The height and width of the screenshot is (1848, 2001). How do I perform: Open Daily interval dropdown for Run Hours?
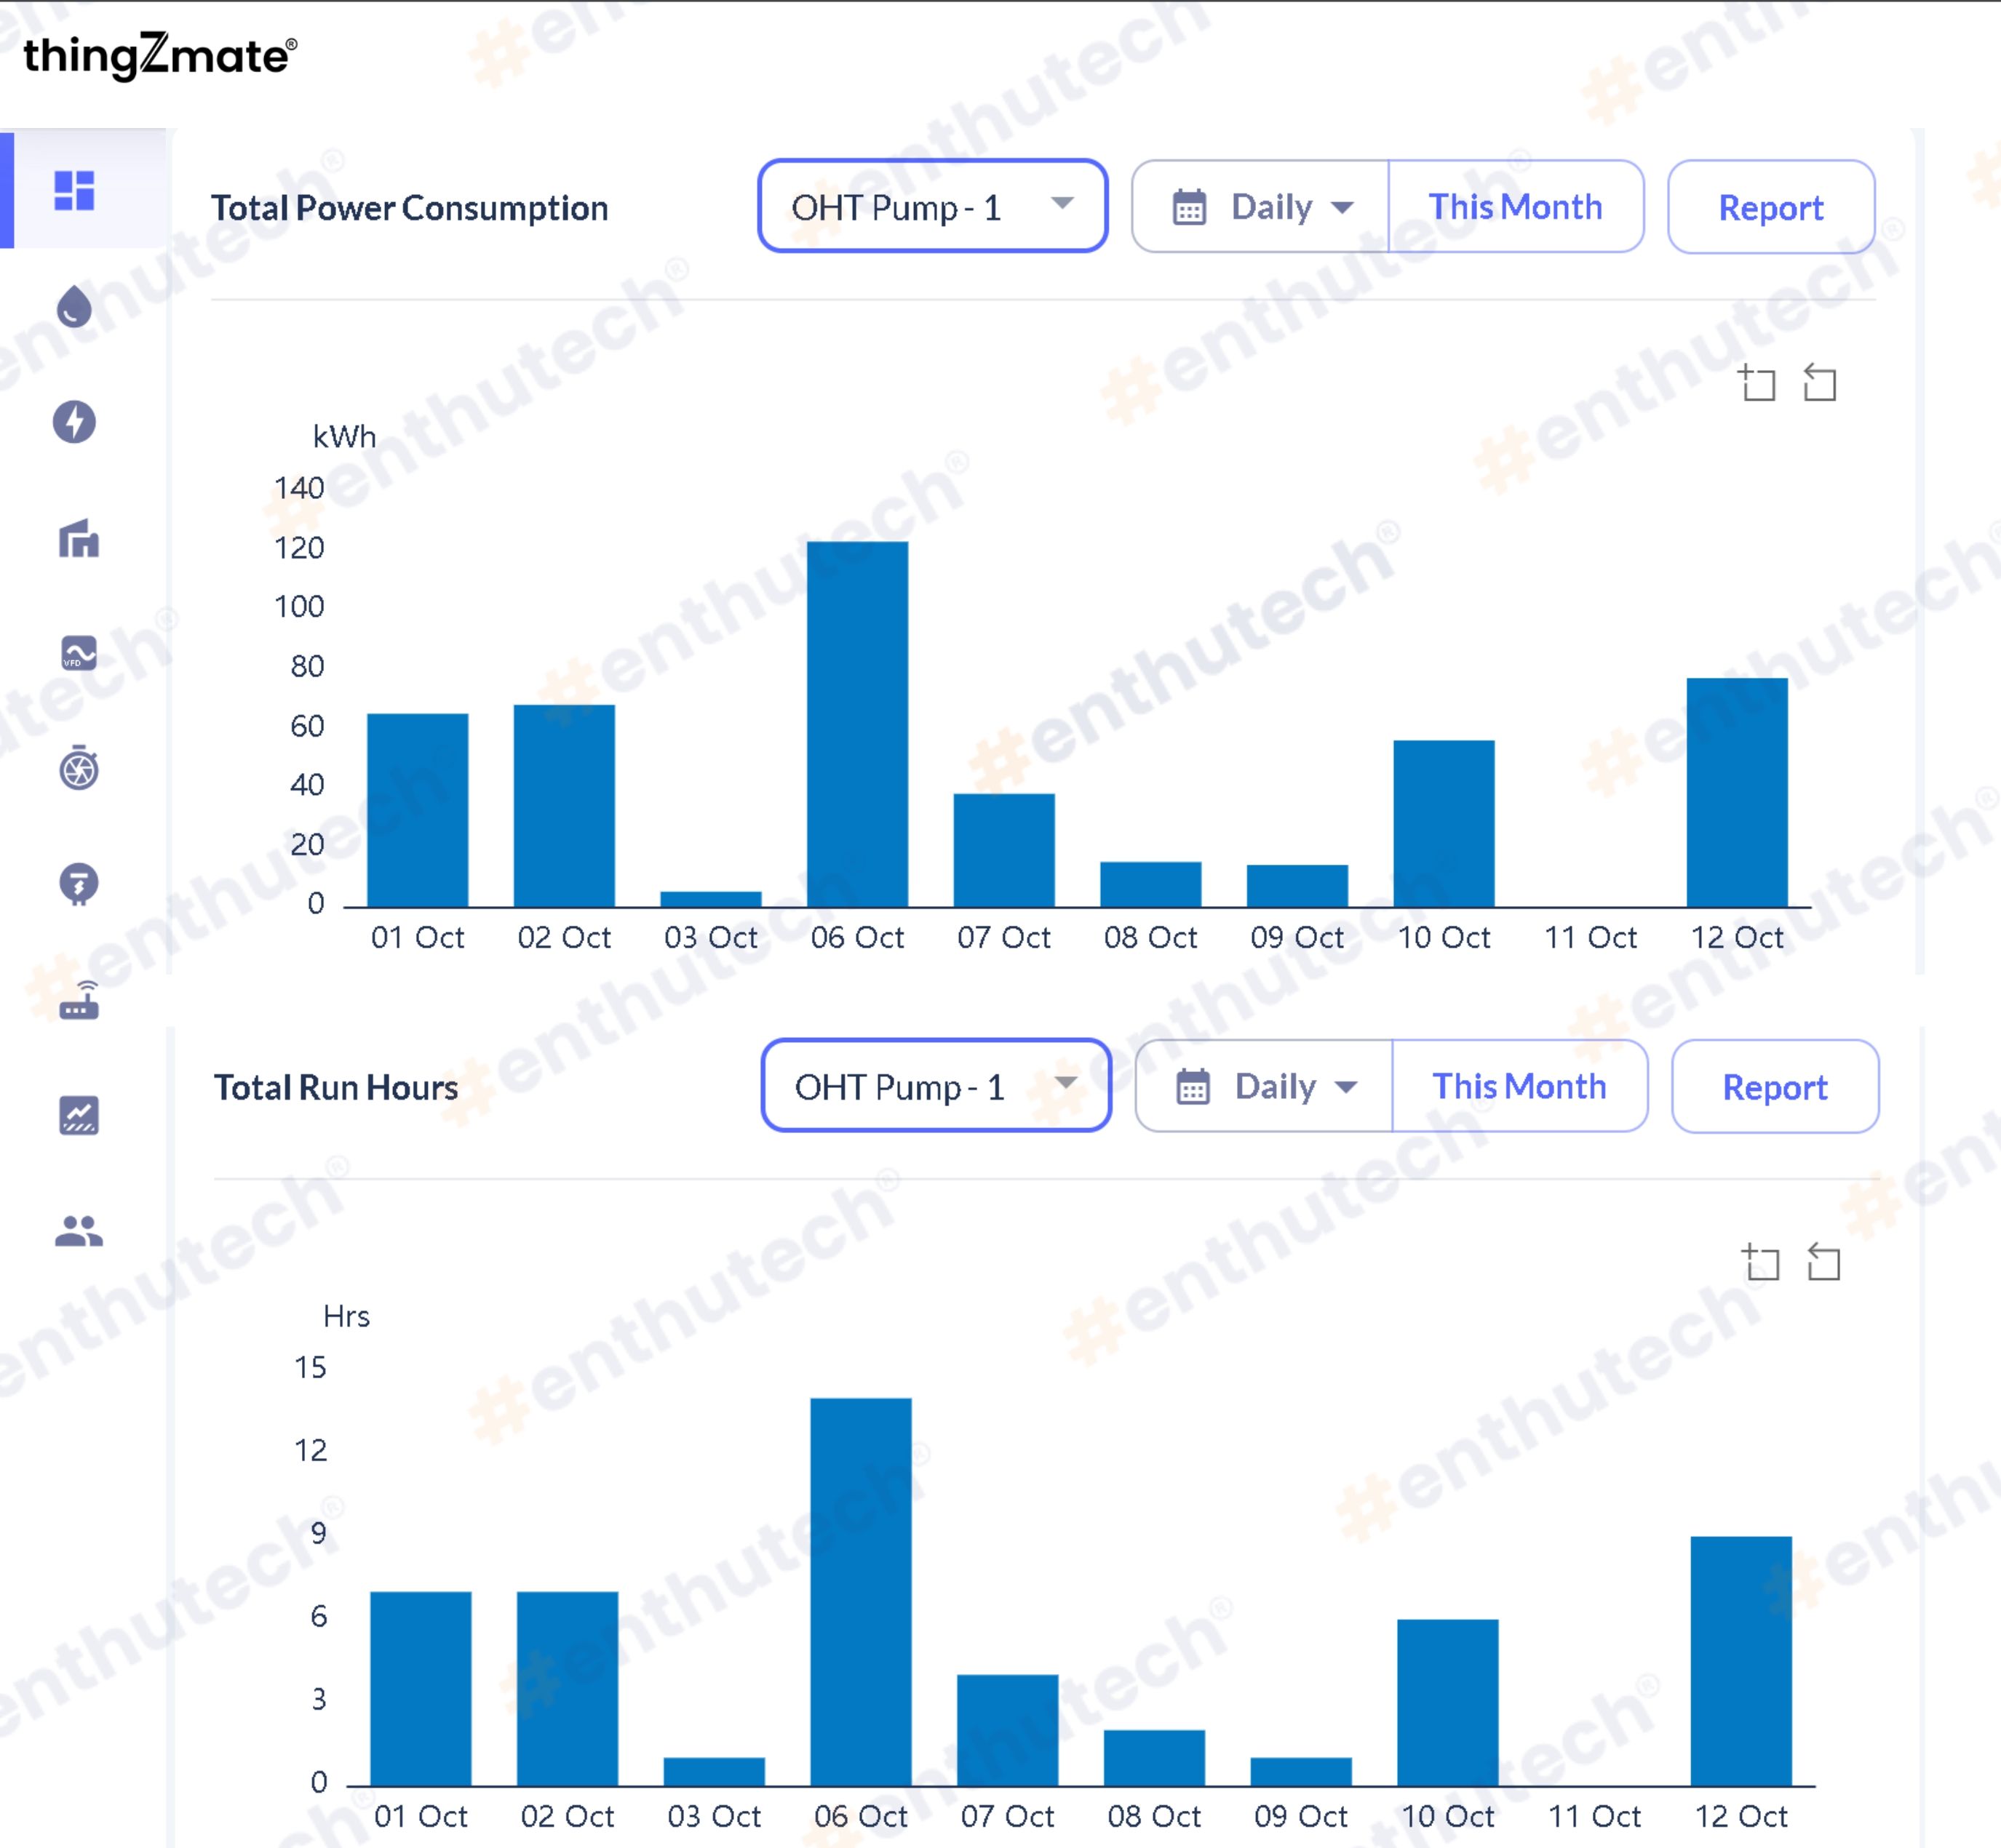click(1265, 1086)
